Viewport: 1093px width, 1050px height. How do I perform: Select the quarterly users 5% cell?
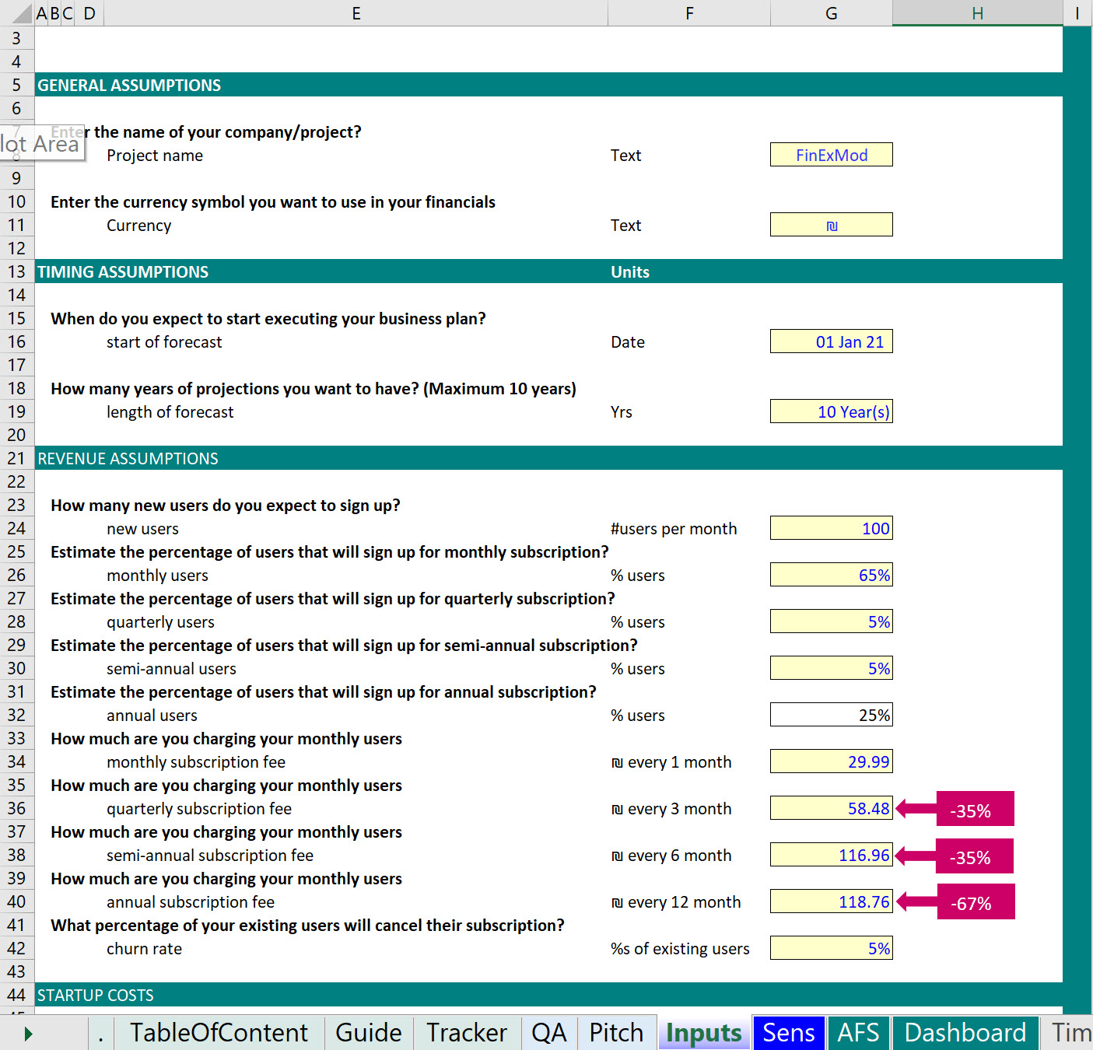click(832, 621)
